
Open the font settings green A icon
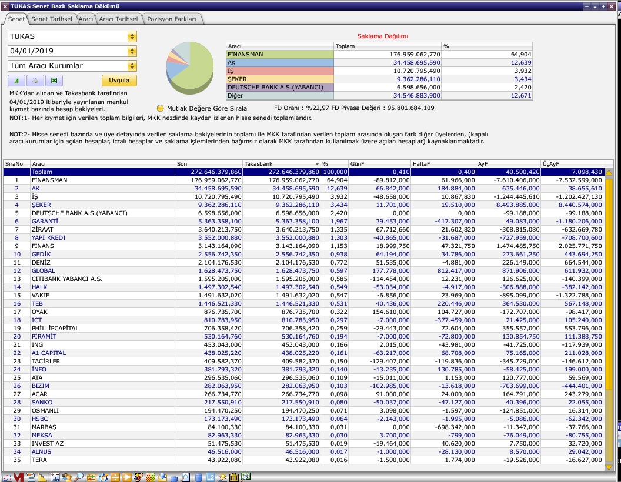16,81
